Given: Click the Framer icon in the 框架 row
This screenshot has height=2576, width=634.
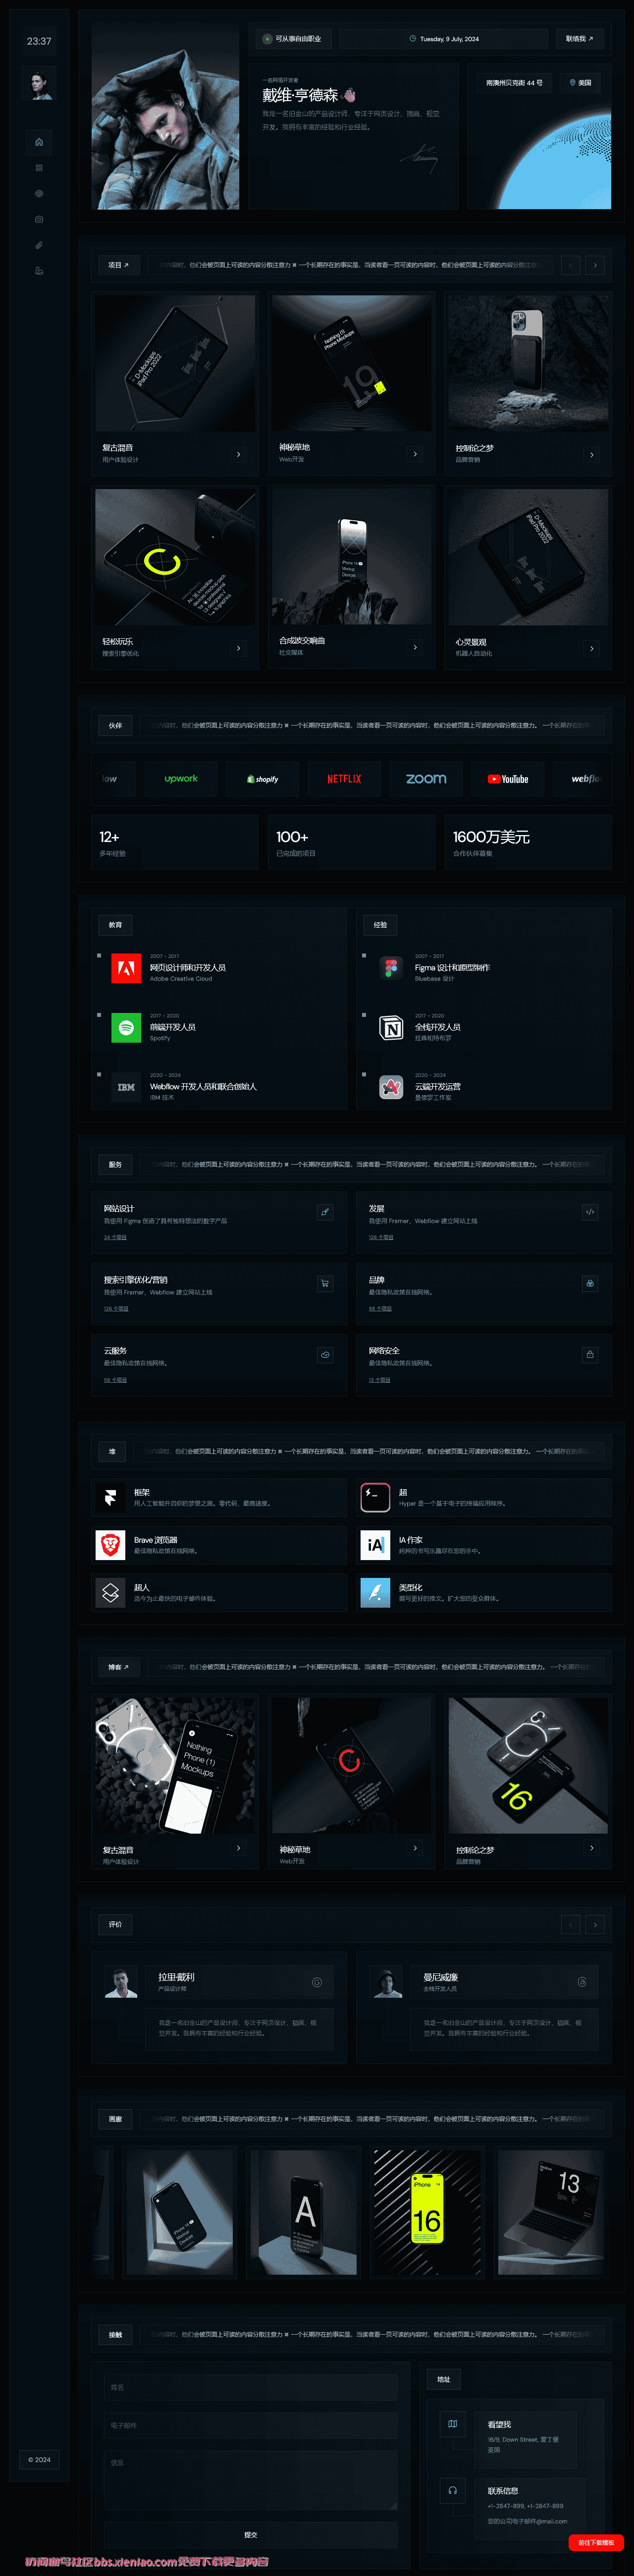Looking at the screenshot, I should 110,1497.
